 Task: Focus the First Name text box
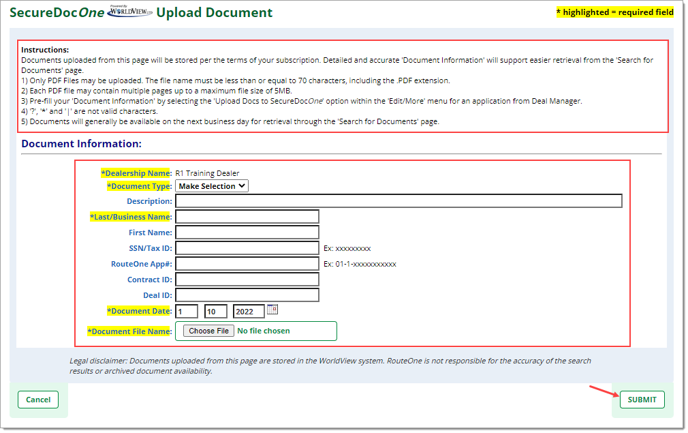pos(247,233)
